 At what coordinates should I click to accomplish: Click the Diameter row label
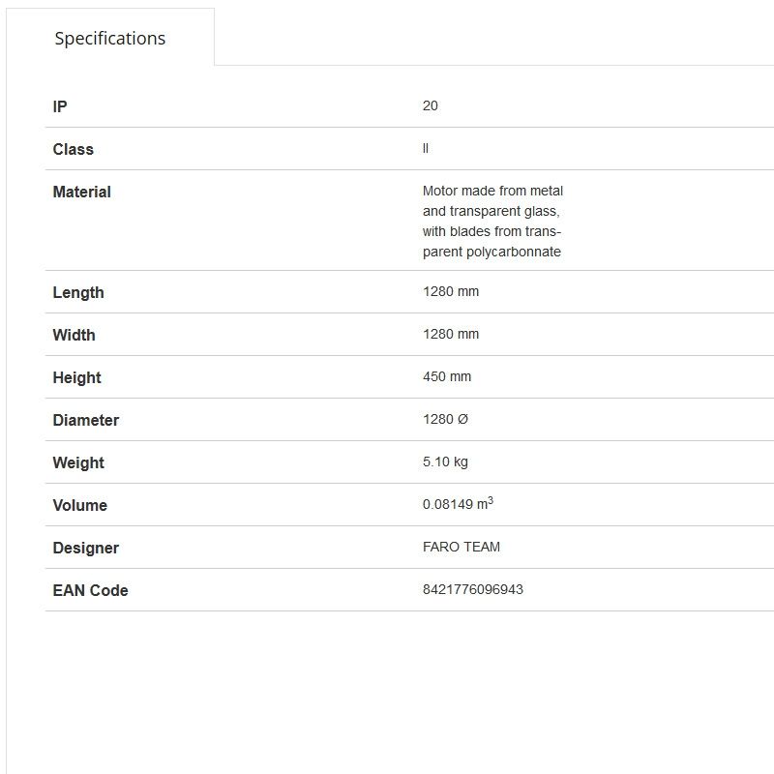click(85, 420)
